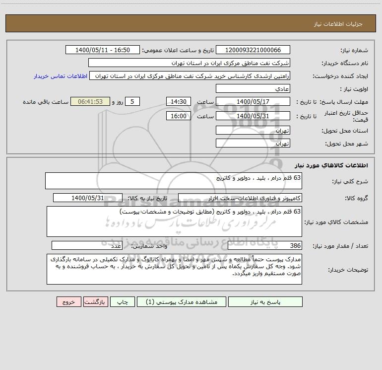The image size is (382, 370).
Task: Click the خروج exit button
Action: tap(68, 302)
